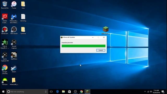Select the OBS Studio desktop shortcut
The height and width of the screenshot is (94, 167).
[x=14, y=30]
